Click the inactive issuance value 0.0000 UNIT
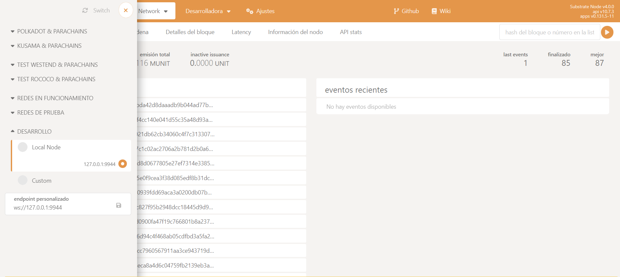 pyautogui.click(x=210, y=63)
